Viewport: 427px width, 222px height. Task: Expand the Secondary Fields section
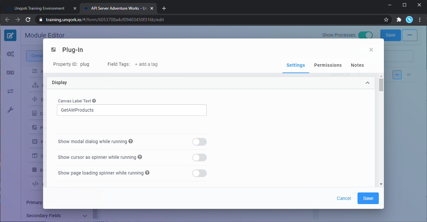(85, 216)
